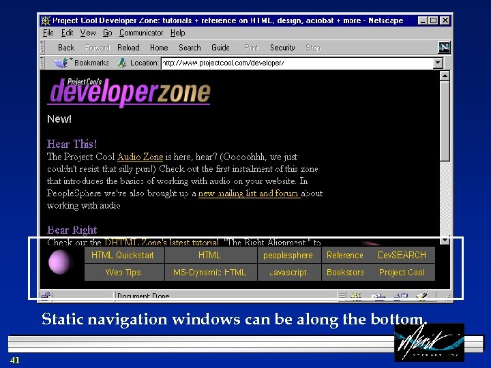Collapse the Navigation toolbar grip handle
The width and height of the screenshot is (491, 368).
42,48
